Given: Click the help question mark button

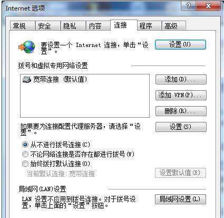Looking at the screenshot, I should (x=189, y=6).
